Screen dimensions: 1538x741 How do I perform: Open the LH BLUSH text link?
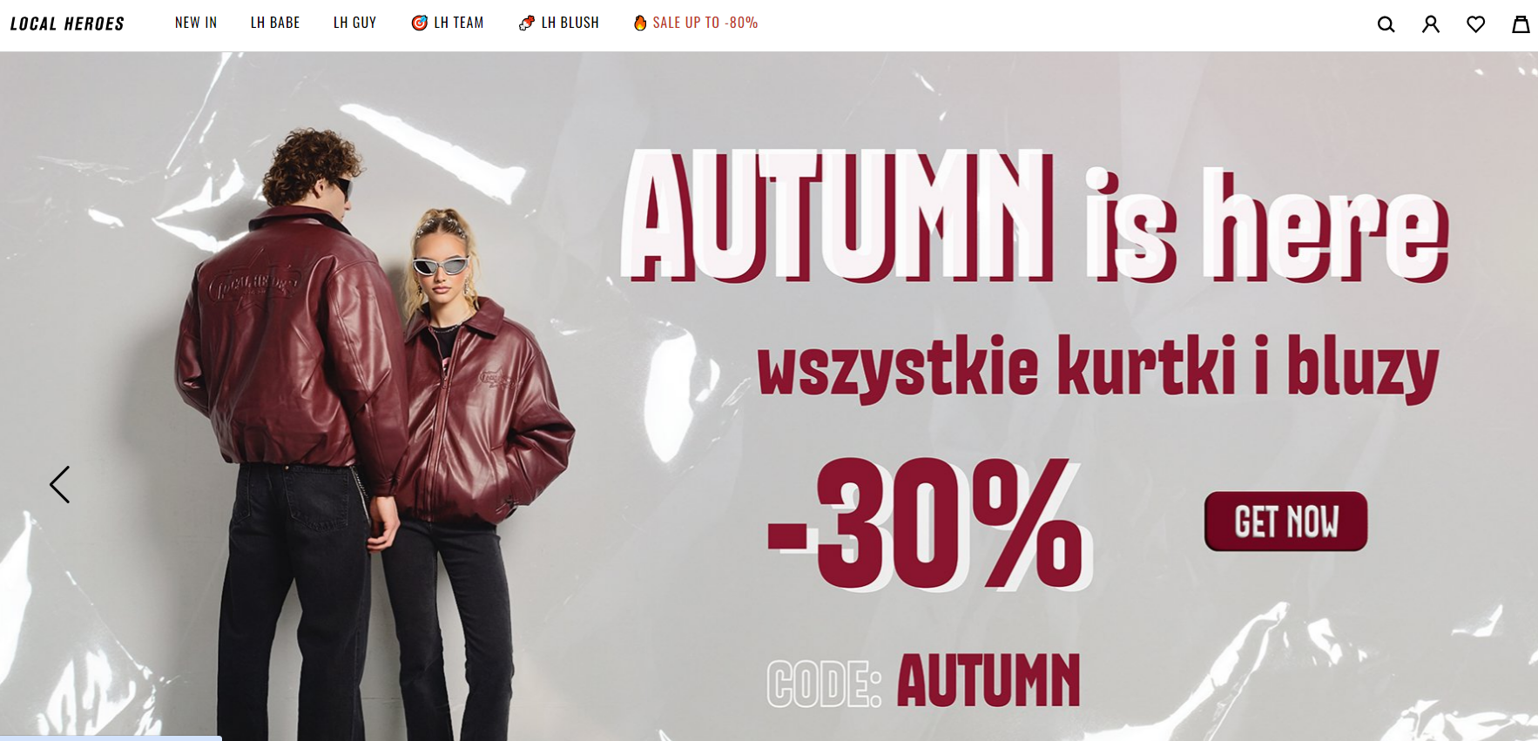(x=570, y=23)
